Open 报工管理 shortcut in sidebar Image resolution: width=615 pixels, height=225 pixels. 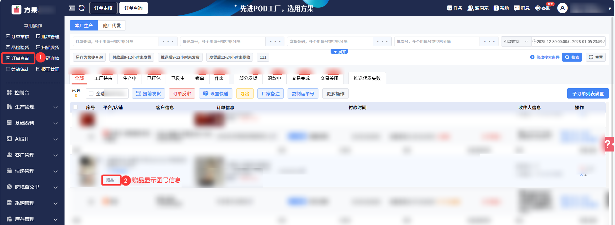[48, 69]
